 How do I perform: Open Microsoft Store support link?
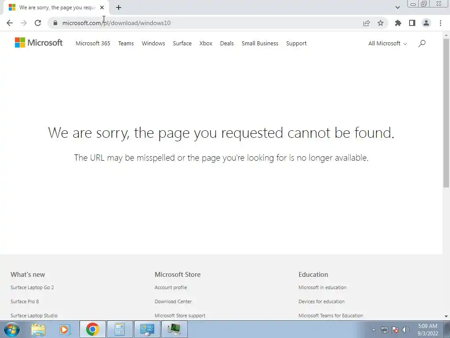point(180,316)
